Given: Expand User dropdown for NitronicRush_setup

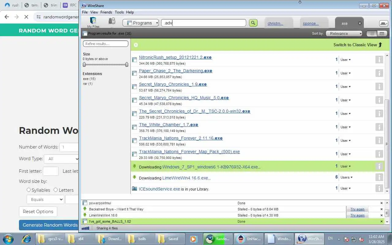Looking at the screenshot, I should [x=345, y=60].
